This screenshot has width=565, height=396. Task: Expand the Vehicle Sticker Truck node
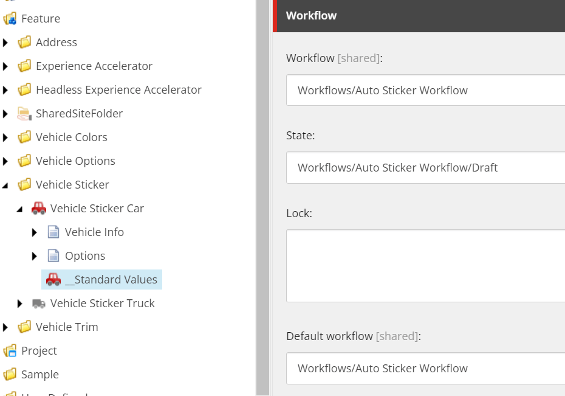[20, 304]
